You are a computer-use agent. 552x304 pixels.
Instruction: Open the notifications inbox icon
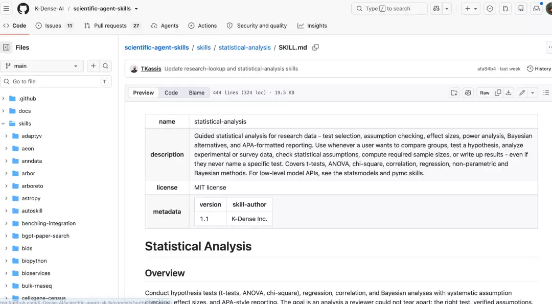(x=536, y=9)
